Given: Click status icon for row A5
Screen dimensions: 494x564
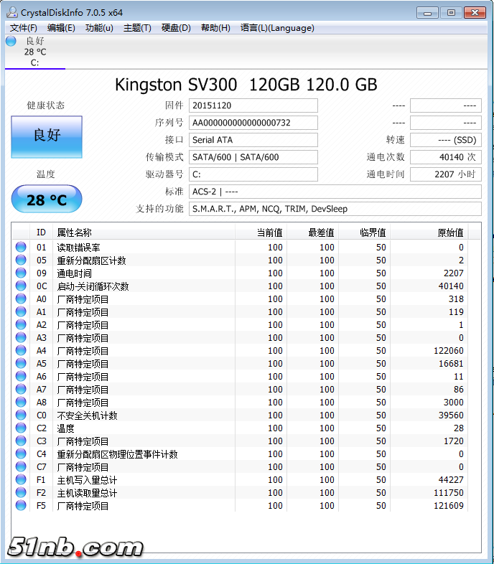Looking at the screenshot, I should pos(21,364).
